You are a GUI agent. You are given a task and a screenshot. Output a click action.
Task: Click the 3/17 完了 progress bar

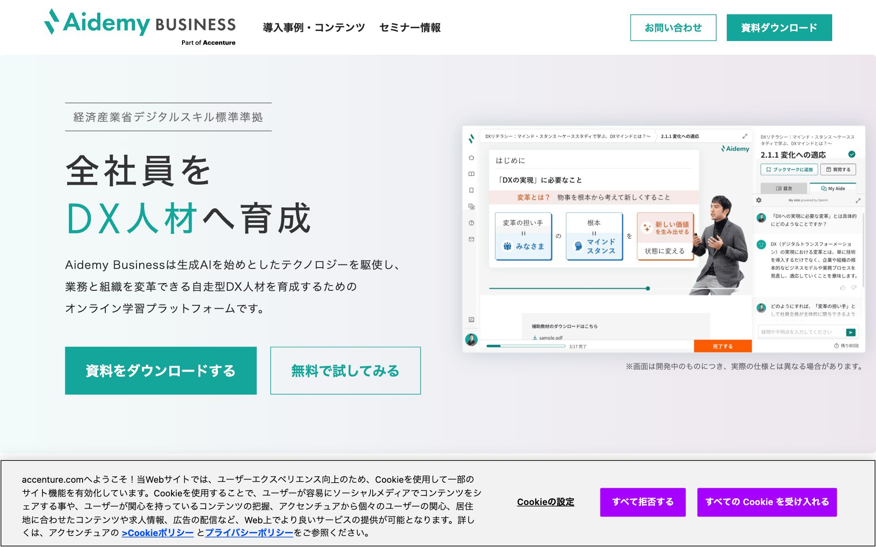pos(526,346)
